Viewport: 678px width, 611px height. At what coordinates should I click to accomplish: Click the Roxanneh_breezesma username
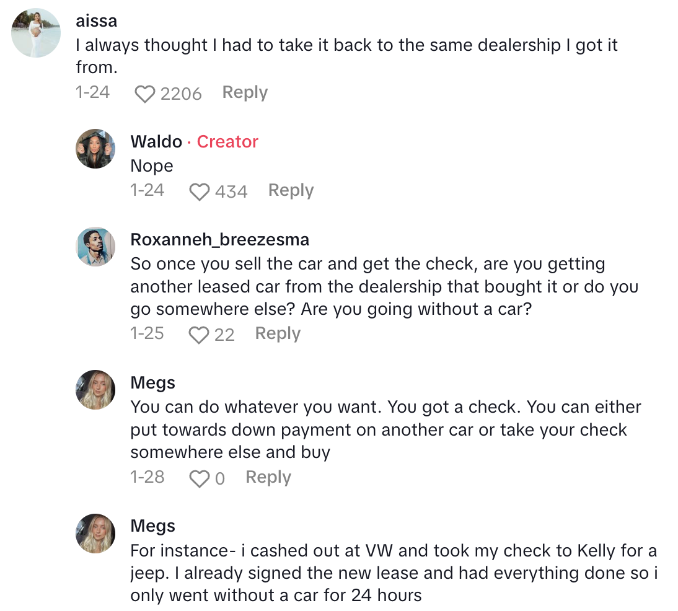point(219,240)
